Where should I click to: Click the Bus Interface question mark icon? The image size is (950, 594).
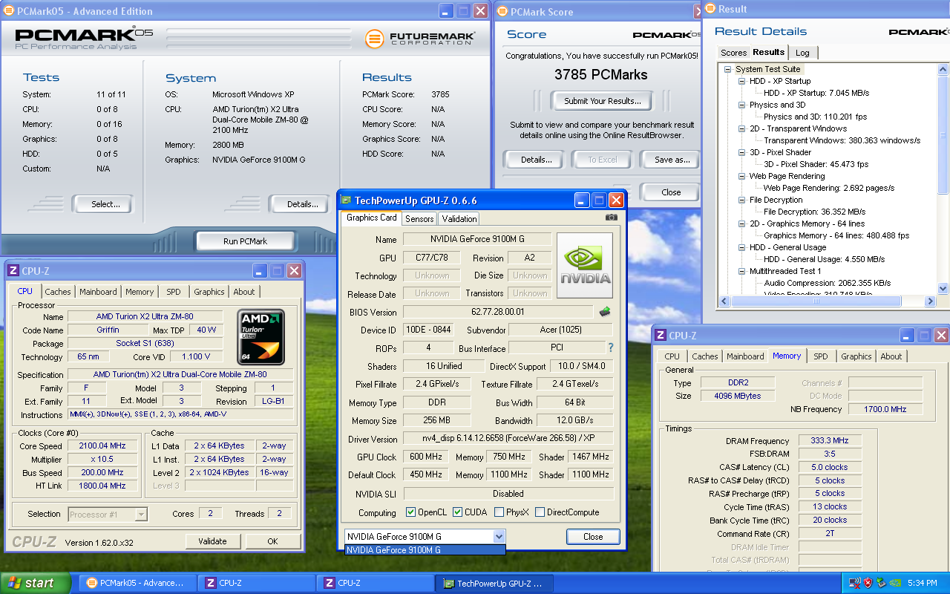point(611,347)
